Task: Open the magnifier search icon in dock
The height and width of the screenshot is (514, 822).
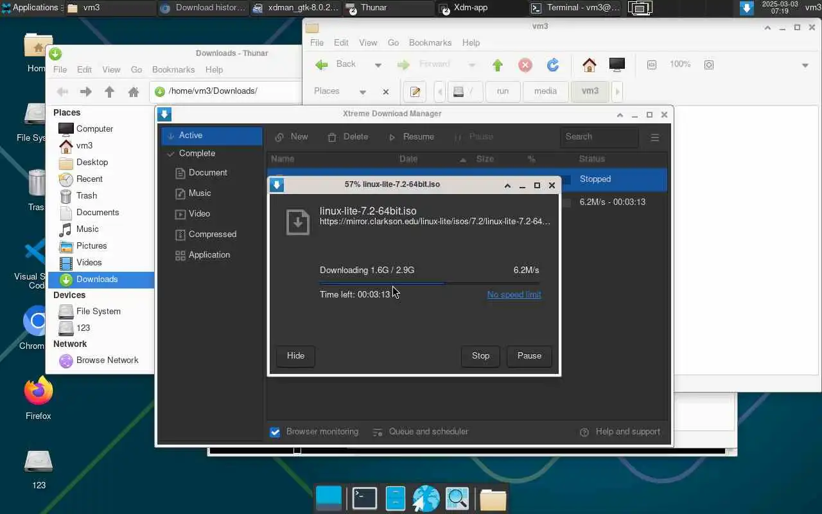Action: 457,499
